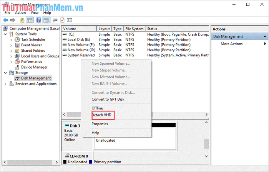Click the Event Viewer icon

pyautogui.click(x=17, y=45)
